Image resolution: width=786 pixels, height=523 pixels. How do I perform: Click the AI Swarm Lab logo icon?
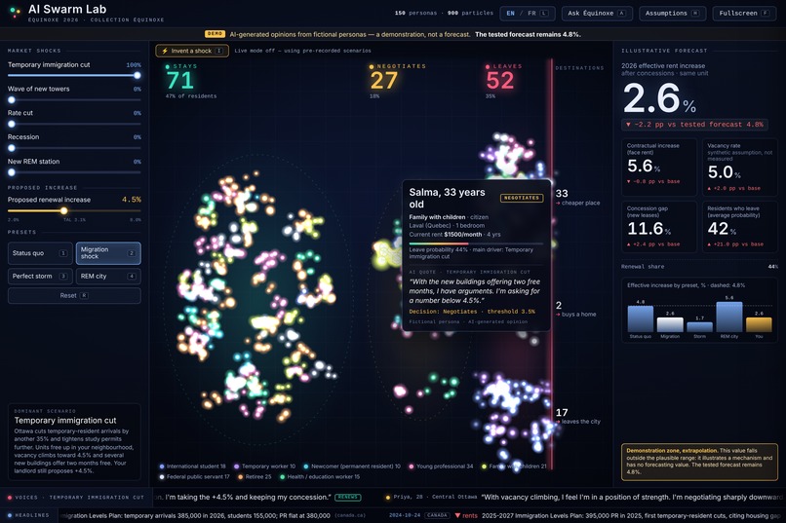(x=15, y=13)
